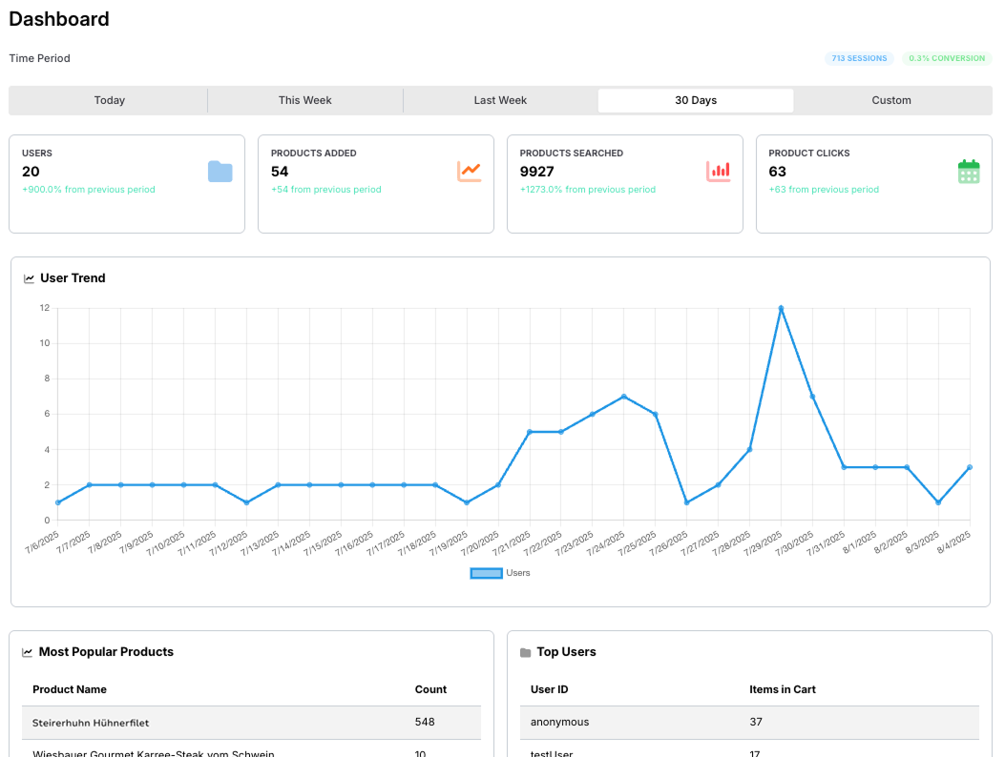Click the blue Users legend color swatch

[486, 573]
